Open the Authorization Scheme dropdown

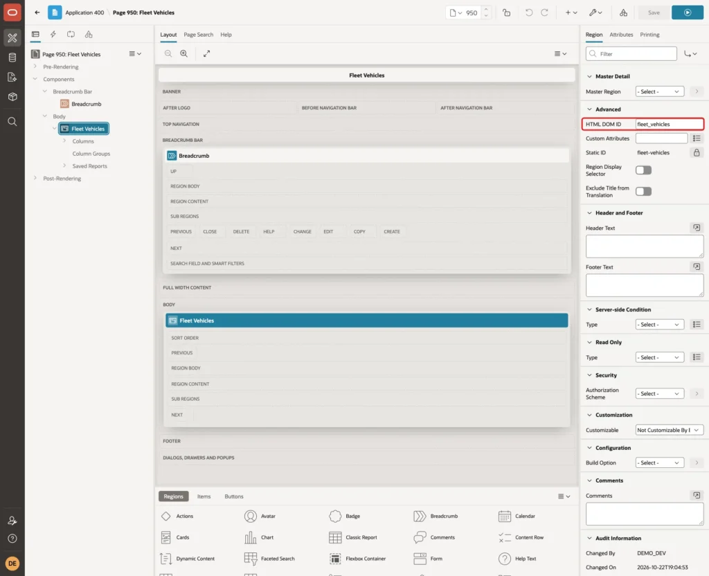(659, 394)
